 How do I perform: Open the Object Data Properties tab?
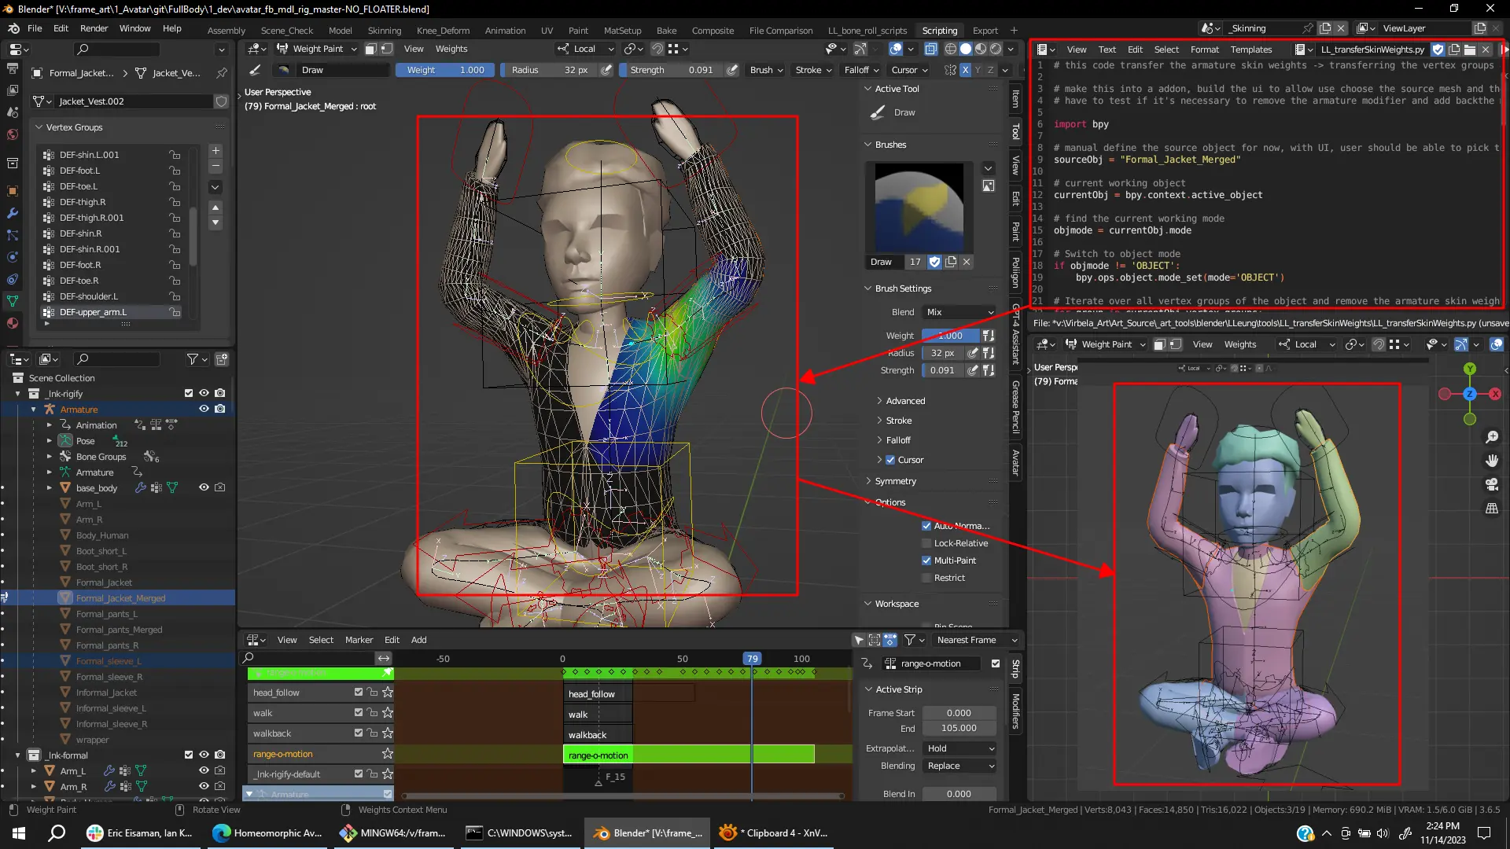(x=13, y=301)
